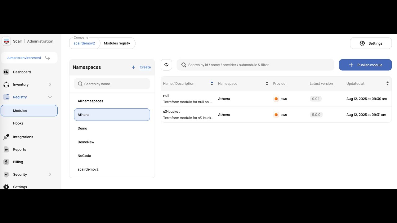This screenshot has width=397, height=223.
Task: Open the Hooks menu item
Action: pos(18,123)
